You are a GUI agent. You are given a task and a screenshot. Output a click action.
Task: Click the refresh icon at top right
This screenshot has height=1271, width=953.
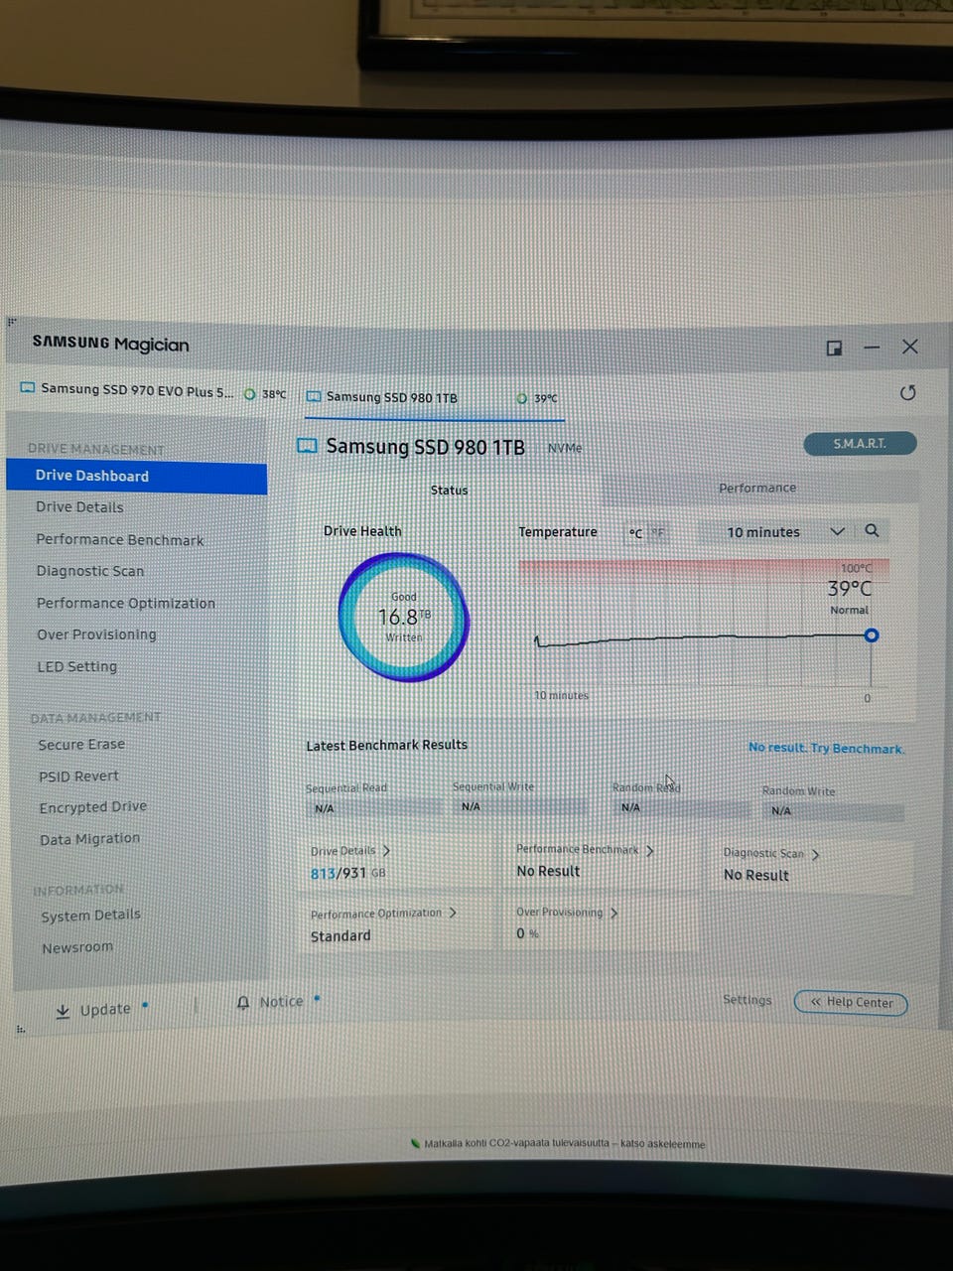coord(907,393)
